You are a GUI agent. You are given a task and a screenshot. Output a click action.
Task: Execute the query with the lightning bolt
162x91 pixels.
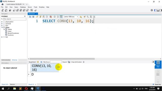[37, 17]
